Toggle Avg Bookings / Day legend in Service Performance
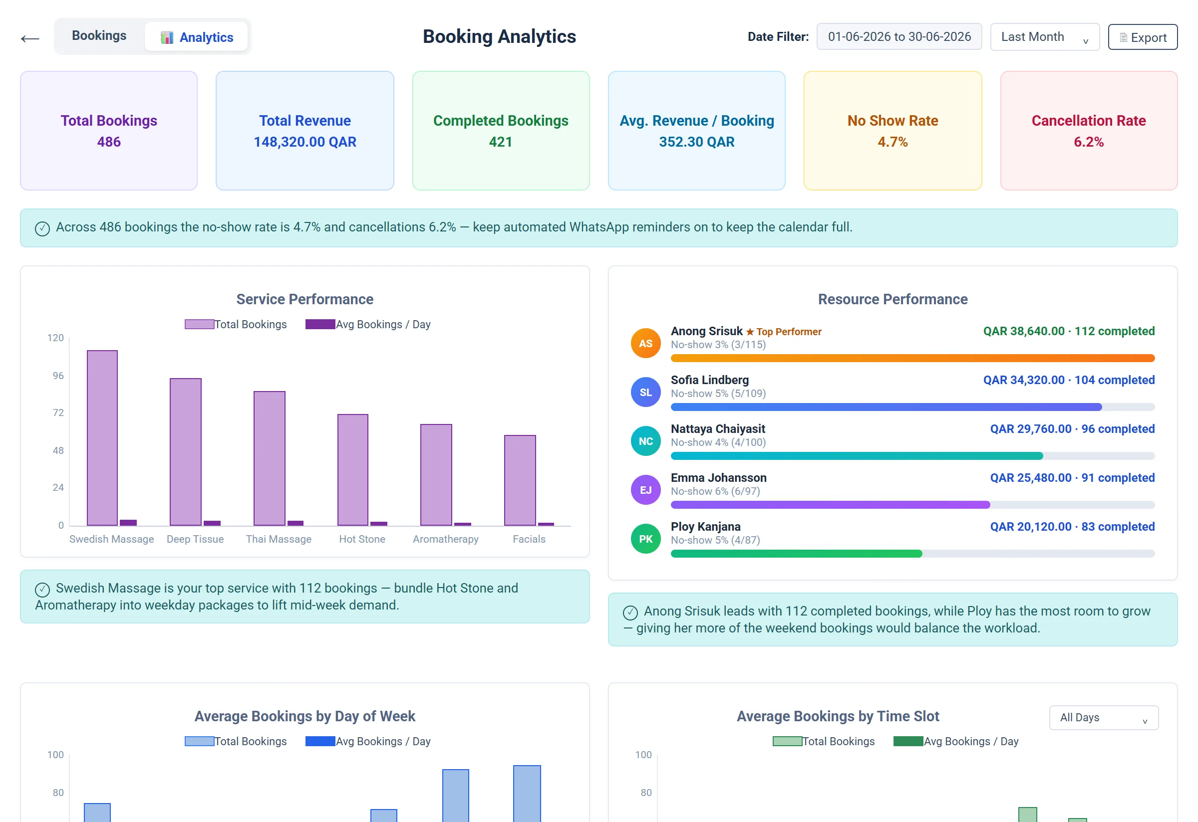This screenshot has height=822, width=1198. point(368,325)
